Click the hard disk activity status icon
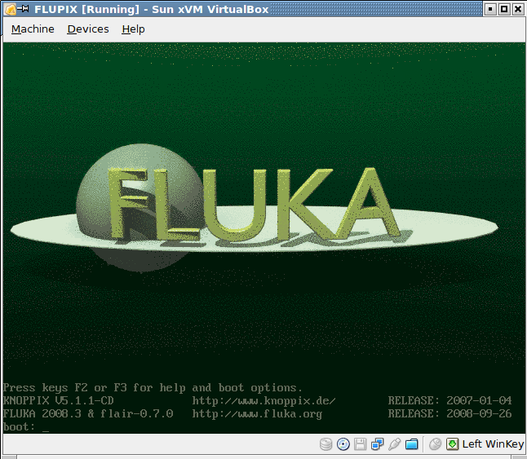 click(x=325, y=444)
